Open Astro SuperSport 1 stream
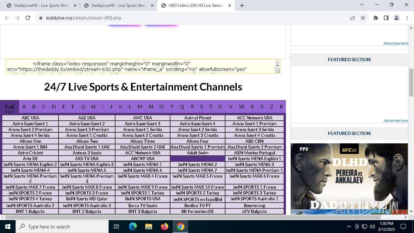This screenshot has height=233, width=414. point(30,124)
